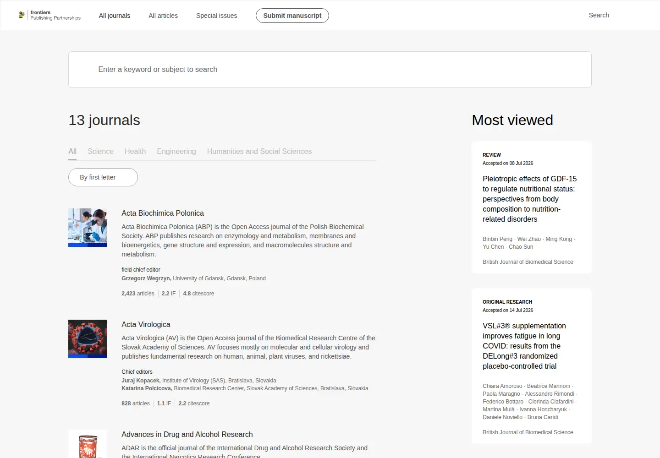Open the Advances in Drug and Alcohol Research thumbnail
The width and height of the screenshot is (660, 458).
point(88,444)
